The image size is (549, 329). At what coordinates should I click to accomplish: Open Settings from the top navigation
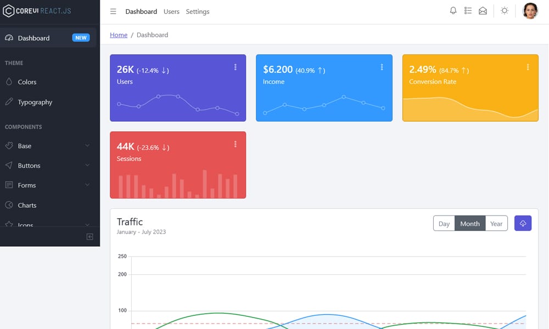pyautogui.click(x=198, y=11)
